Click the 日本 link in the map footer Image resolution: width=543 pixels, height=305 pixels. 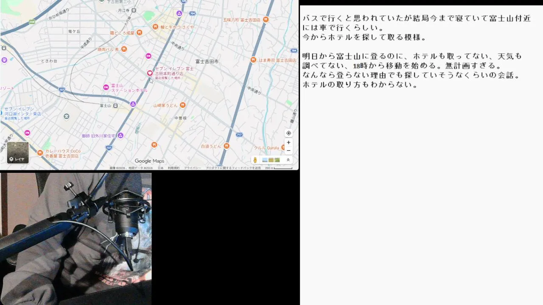161,168
